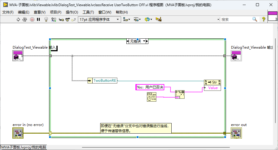
Task: Click error out tunnel on case structure
Action: (x=225, y=133)
